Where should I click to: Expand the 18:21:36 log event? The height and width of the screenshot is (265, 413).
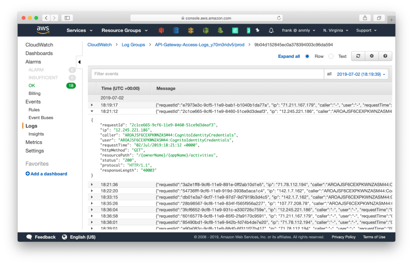pos(92,185)
